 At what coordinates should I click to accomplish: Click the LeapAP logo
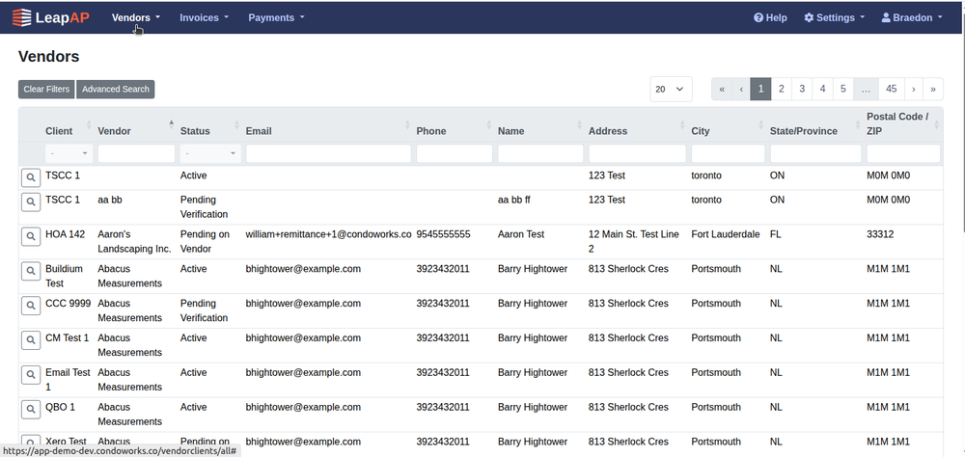pos(51,17)
